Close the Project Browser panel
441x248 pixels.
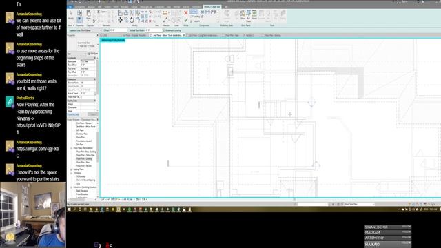pos(97,119)
